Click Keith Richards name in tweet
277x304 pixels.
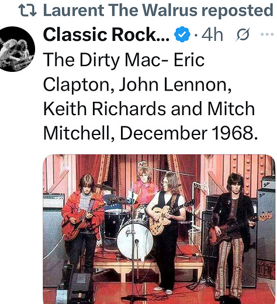click(105, 109)
